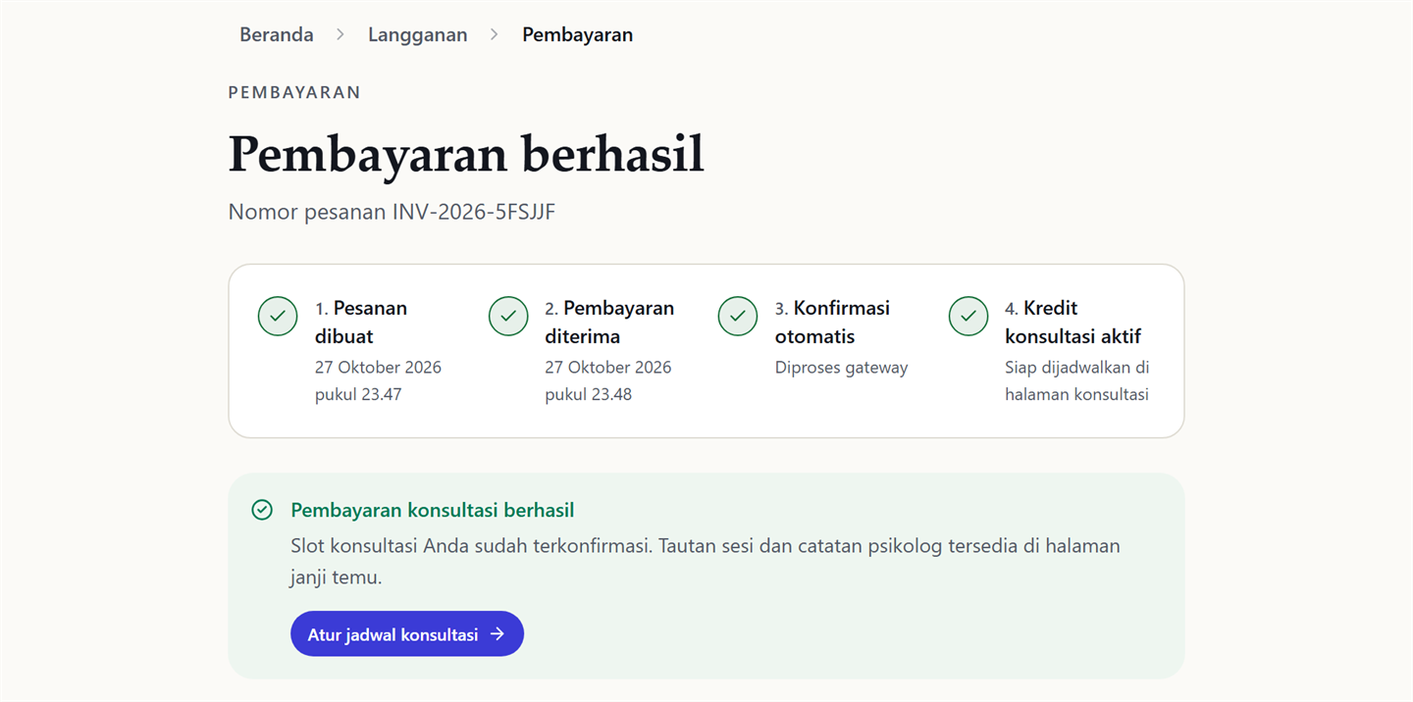Click the check icon for Konfirmasi otomatis
Image resolution: width=1413 pixels, height=702 pixels.
(738, 316)
